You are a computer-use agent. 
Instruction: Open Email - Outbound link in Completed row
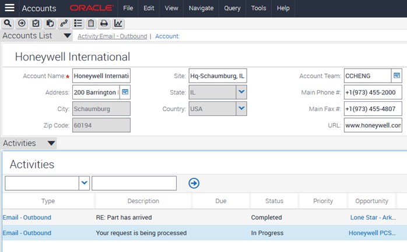click(x=27, y=217)
